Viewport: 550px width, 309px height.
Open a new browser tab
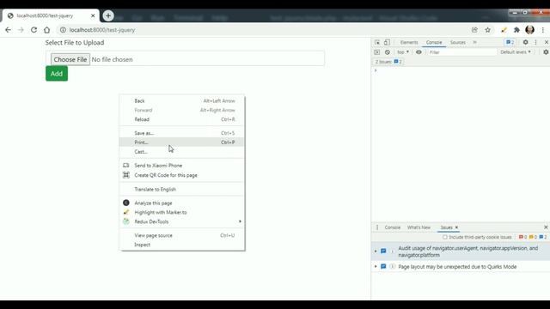108,15
